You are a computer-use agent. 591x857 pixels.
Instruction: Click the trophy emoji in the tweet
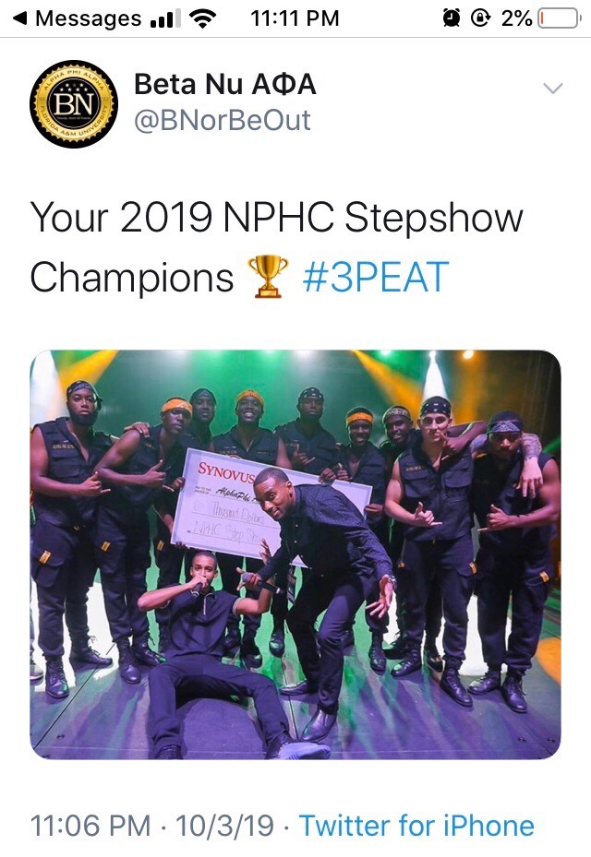[x=269, y=276]
